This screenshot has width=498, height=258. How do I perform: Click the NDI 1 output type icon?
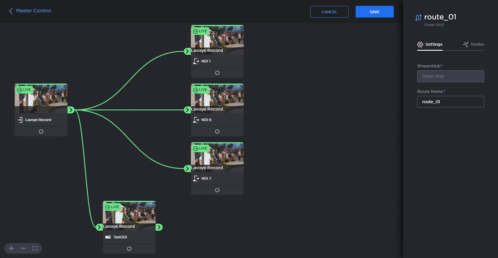[x=196, y=61]
